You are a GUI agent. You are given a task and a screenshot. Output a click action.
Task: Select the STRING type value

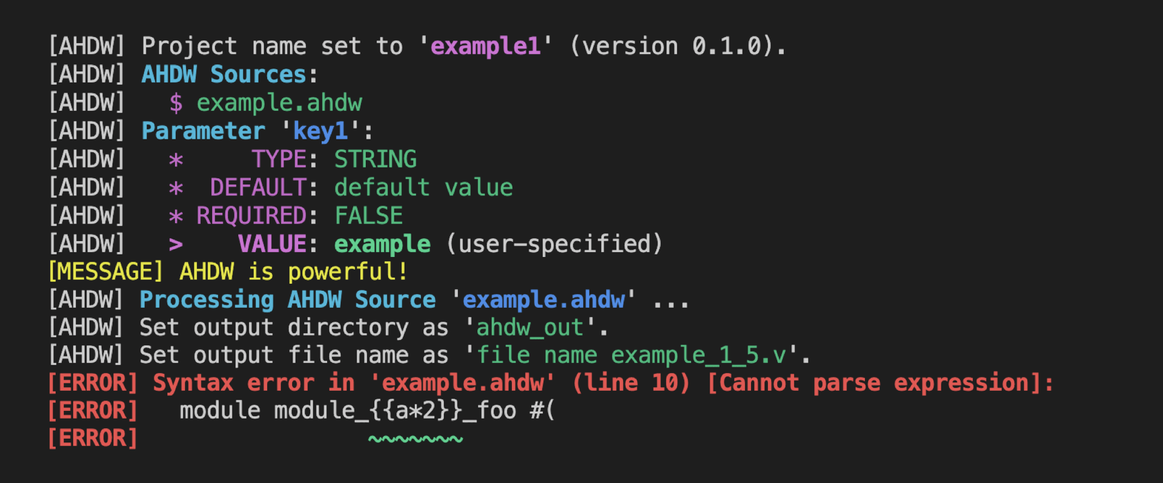coord(375,159)
